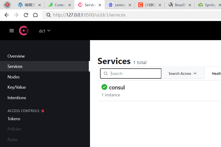Reload the current page
This screenshot has width=221, height=147.
pyautogui.click(x=26, y=15)
